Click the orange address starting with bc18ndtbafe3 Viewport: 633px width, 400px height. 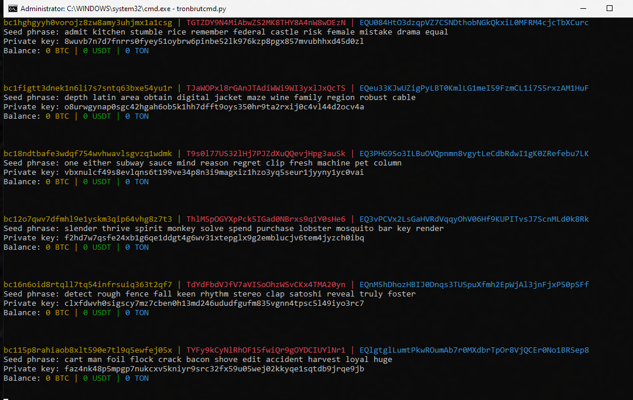(x=88, y=154)
